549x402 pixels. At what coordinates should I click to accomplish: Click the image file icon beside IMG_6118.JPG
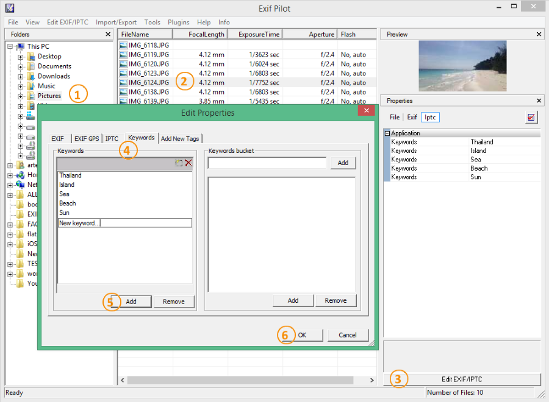[123, 45]
